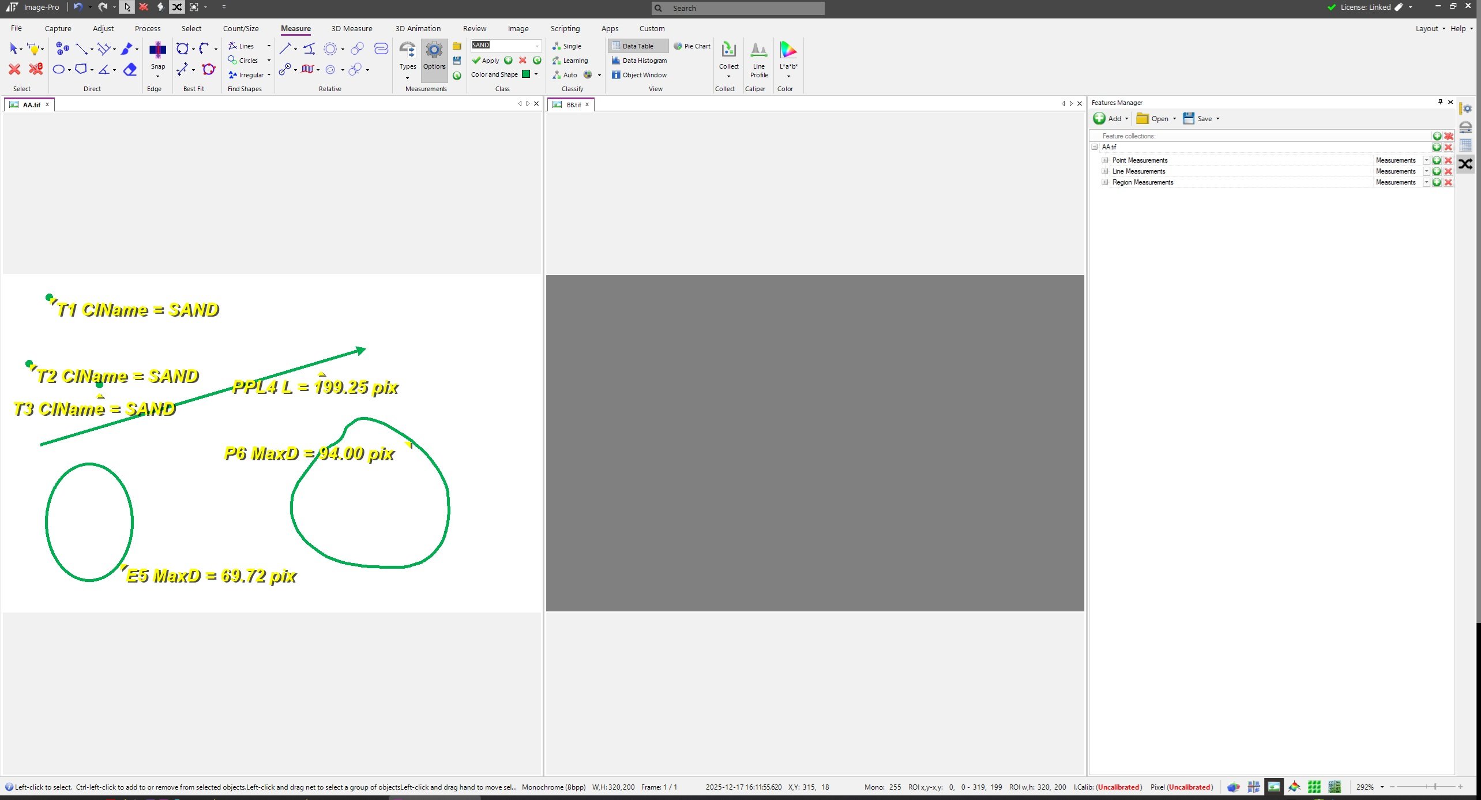Click the red X delete icon in Select group

14,70
